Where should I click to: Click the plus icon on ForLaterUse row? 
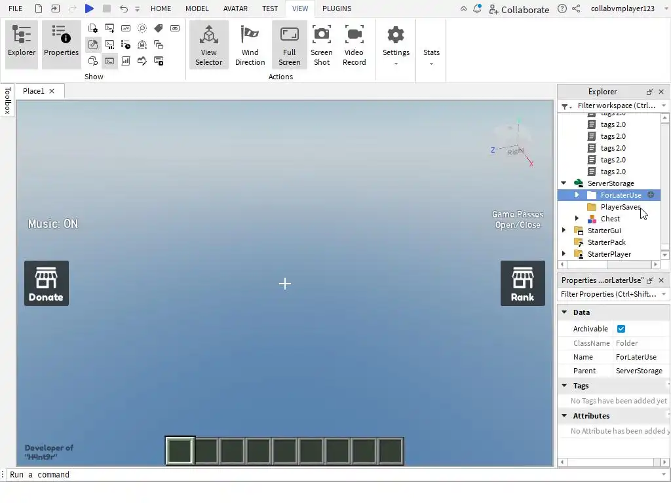coord(651,195)
